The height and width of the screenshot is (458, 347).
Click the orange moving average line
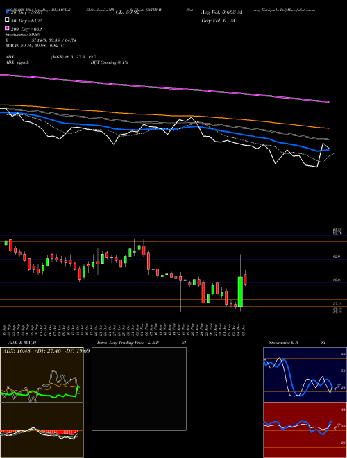(x=164, y=116)
